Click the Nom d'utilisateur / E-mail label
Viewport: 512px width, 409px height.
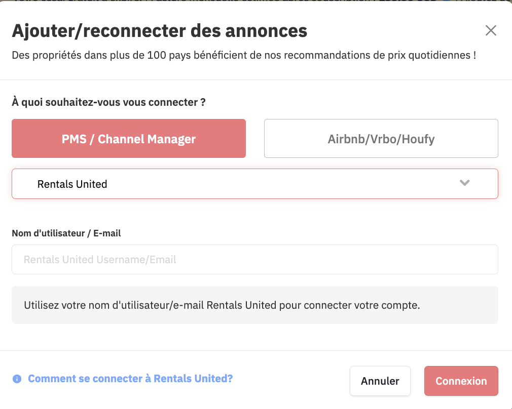coord(66,233)
